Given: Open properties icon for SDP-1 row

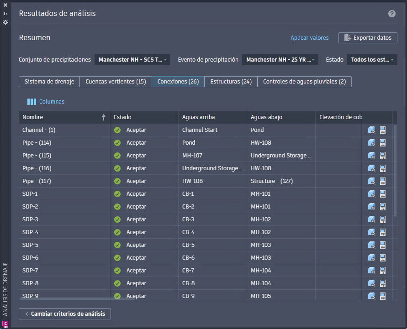Looking at the screenshot, I should coord(383,193).
